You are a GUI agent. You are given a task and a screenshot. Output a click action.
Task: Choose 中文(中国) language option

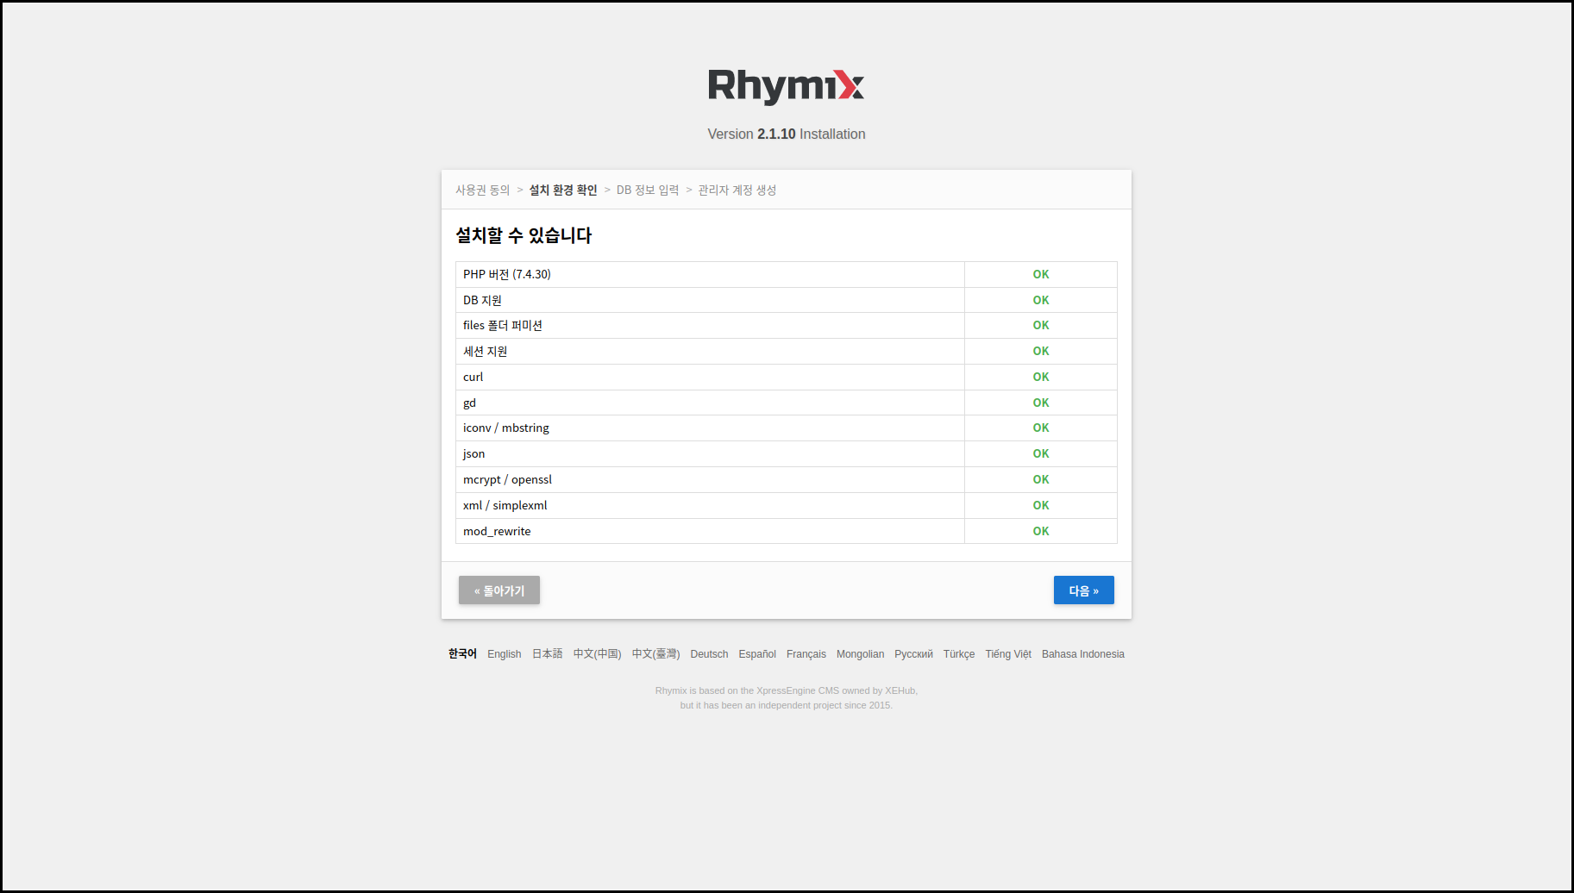point(597,654)
